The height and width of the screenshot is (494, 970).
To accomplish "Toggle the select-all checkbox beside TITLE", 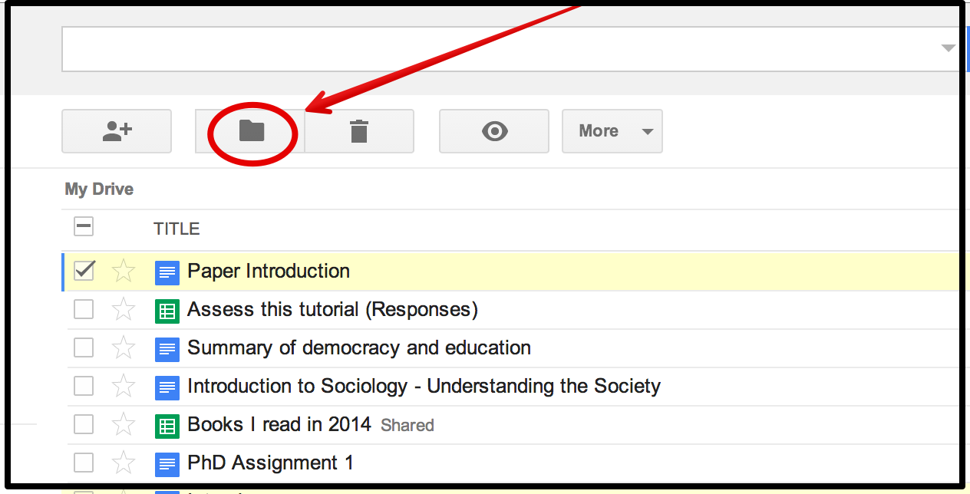I will pyautogui.click(x=84, y=227).
